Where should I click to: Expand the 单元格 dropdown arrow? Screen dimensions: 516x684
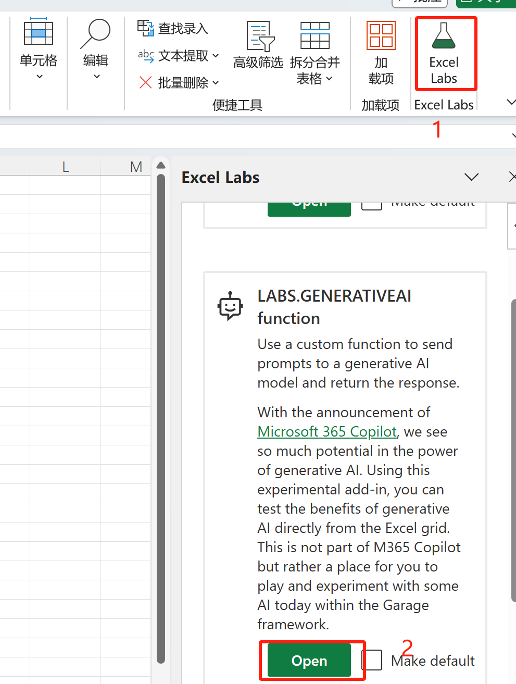(39, 77)
